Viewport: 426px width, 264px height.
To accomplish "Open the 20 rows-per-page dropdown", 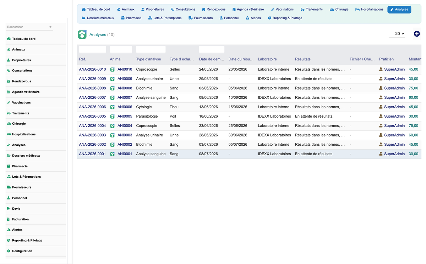I will point(397,34).
